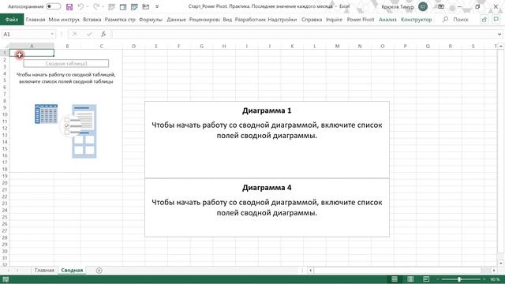The height and width of the screenshot is (284, 505).
Task: Switch to Page Layout view icon
Action: [x=410, y=279]
